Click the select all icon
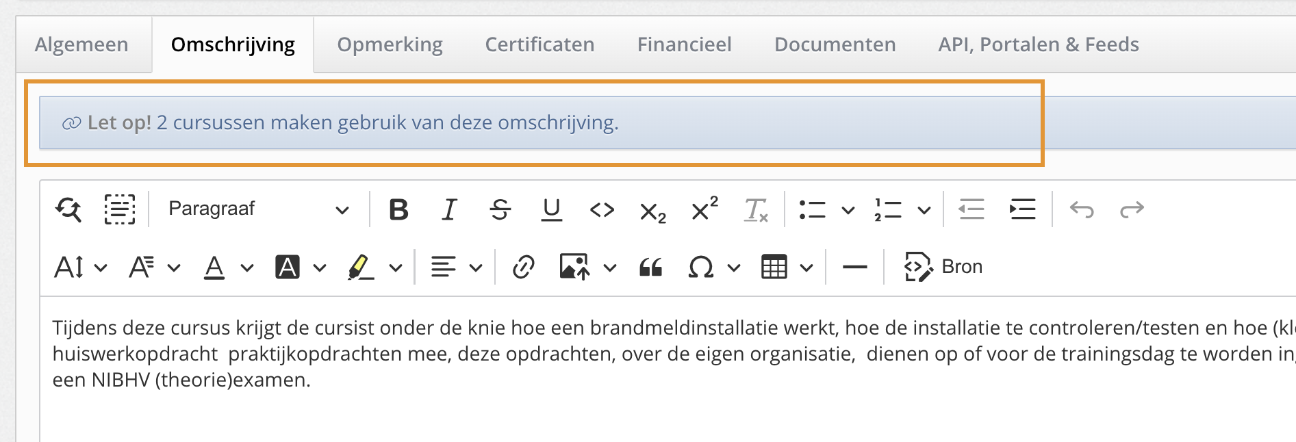 click(119, 209)
